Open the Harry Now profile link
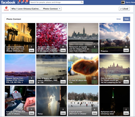This screenshot has width=135, height=117. click(130, 2)
